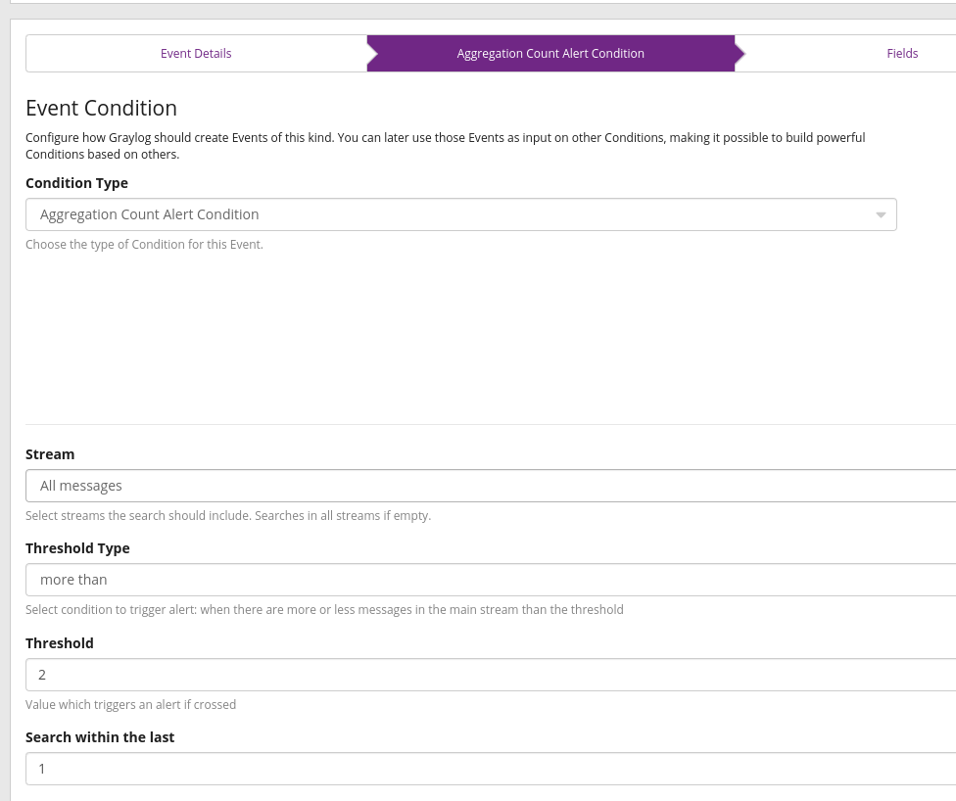Click the Condition Type field label
956x801 pixels.
[76, 183]
